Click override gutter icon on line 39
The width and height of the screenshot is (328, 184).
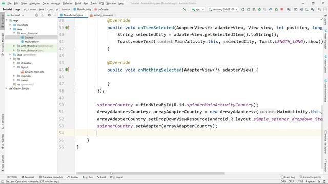coord(67,27)
